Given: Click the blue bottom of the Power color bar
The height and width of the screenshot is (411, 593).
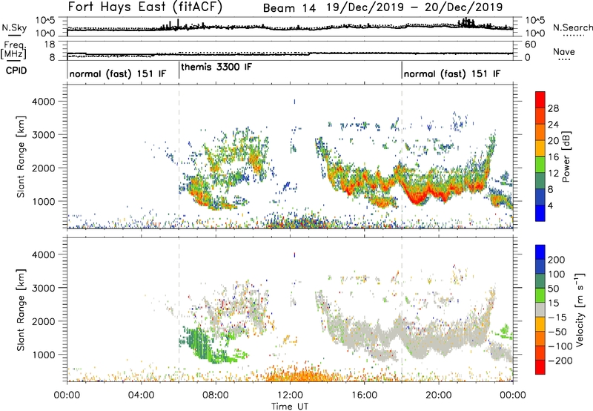Looking at the screenshot, I should [x=540, y=214].
